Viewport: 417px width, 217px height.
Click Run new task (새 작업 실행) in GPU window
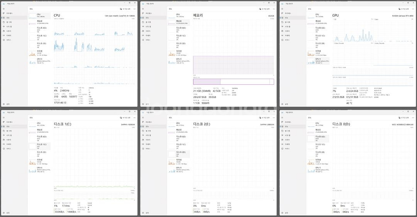pos(404,9)
